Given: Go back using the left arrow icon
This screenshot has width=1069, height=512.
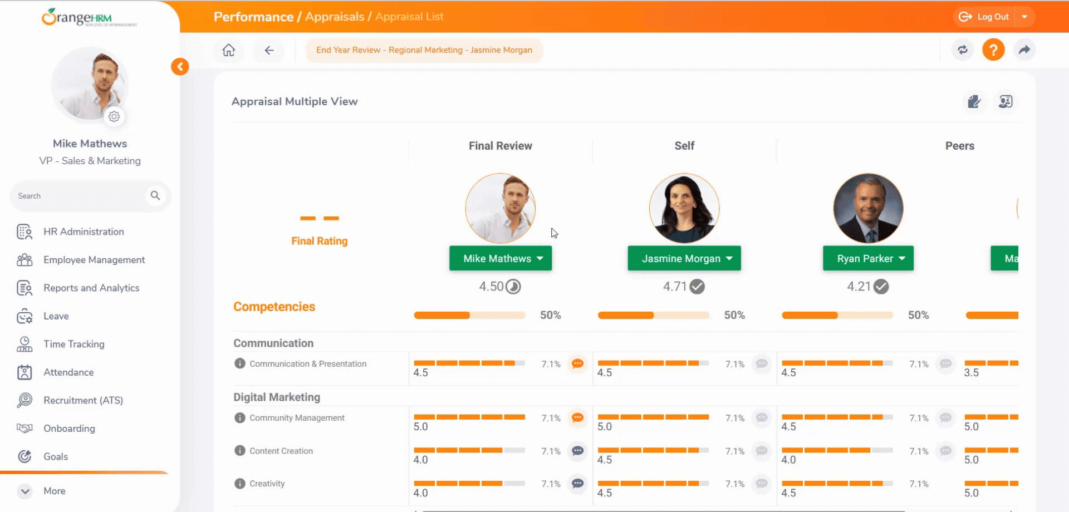Looking at the screenshot, I should coord(269,50).
